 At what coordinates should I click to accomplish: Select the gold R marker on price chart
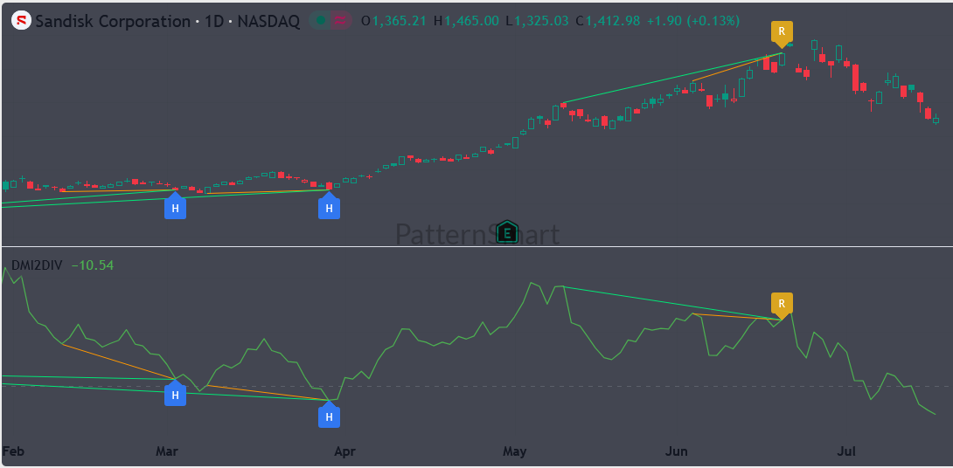click(782, 33)
